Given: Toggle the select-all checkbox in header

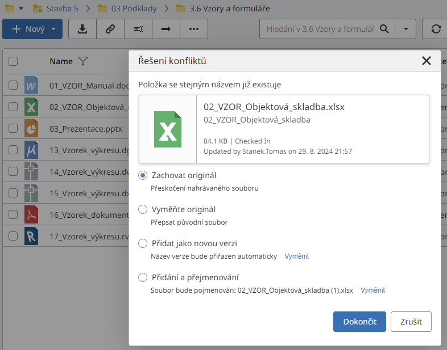Looking at the screenshot, I should click(13, 61).
